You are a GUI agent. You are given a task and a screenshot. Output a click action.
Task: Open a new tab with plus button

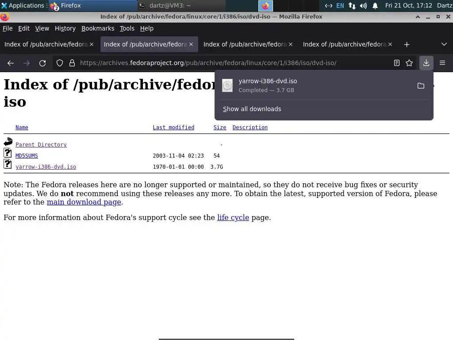407,45
